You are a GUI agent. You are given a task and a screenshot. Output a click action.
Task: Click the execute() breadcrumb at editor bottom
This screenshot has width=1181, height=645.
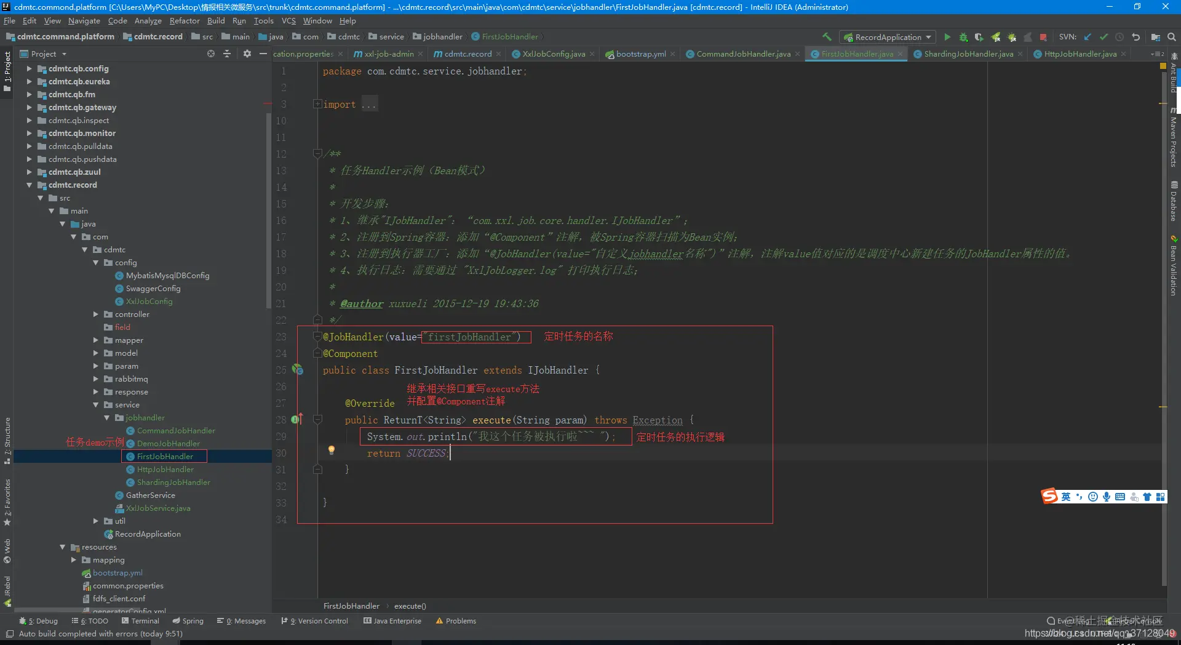pyautogui.click(x=410, y=606)
